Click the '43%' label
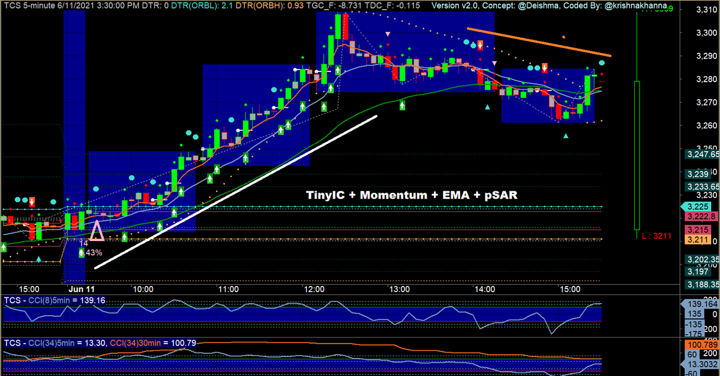 tap(92, 253)
